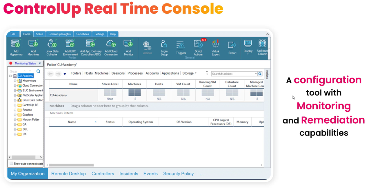Open the Triggers tool
The height and width of the screenshot is (188, 371).
(x=181, y=48)
